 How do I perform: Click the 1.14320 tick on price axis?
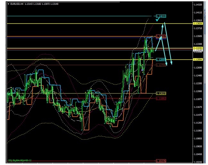click(x=198, y=5)
